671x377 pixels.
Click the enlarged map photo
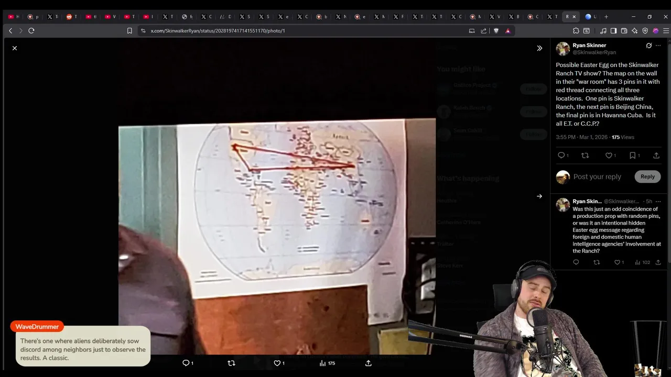point(277,237)
